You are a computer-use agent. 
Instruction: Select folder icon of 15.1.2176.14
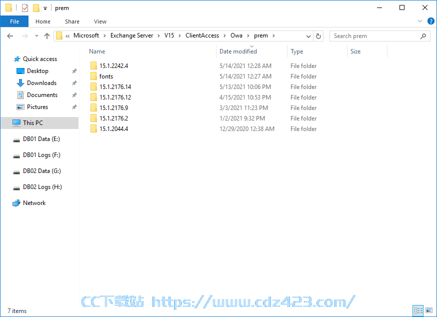(93, 86)
